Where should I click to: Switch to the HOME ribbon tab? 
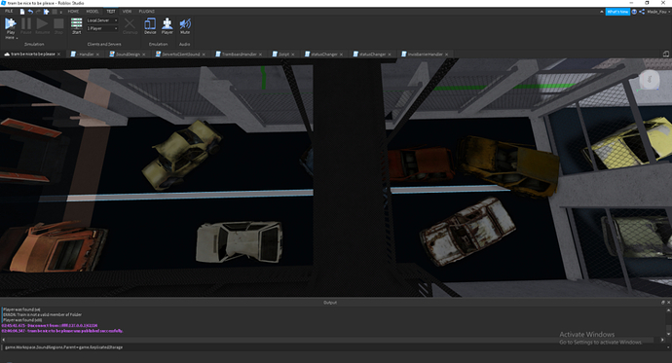[x=73, y=12]
